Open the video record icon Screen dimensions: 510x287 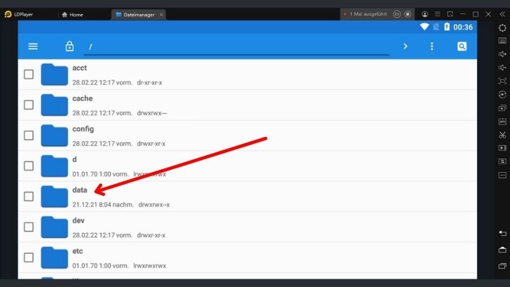click(502, 148)
